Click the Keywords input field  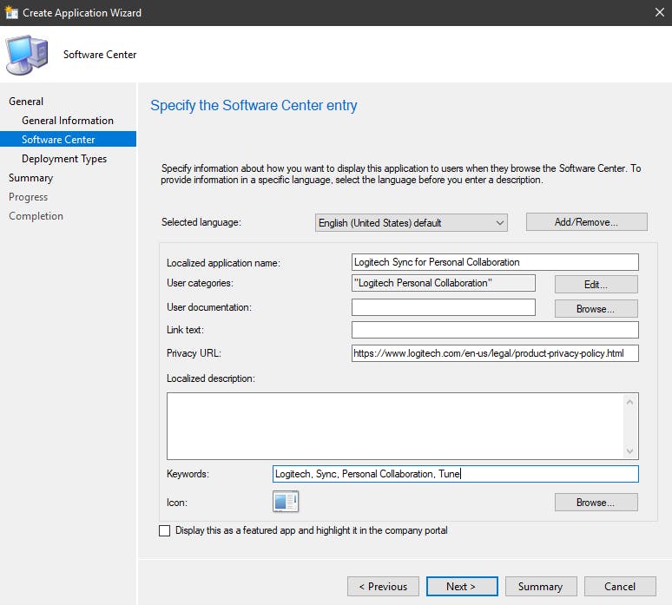[456, 474]
